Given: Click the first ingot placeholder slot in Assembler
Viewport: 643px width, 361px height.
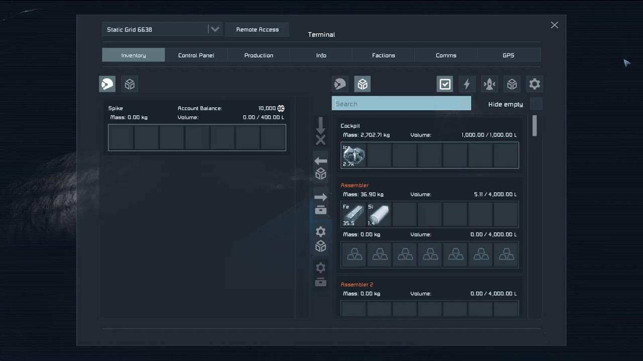Looking at the screenshot, I should tap(354, 255).
